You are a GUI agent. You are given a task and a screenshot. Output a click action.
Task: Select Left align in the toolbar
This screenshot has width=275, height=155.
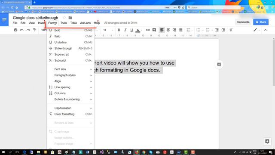[162, 30]
